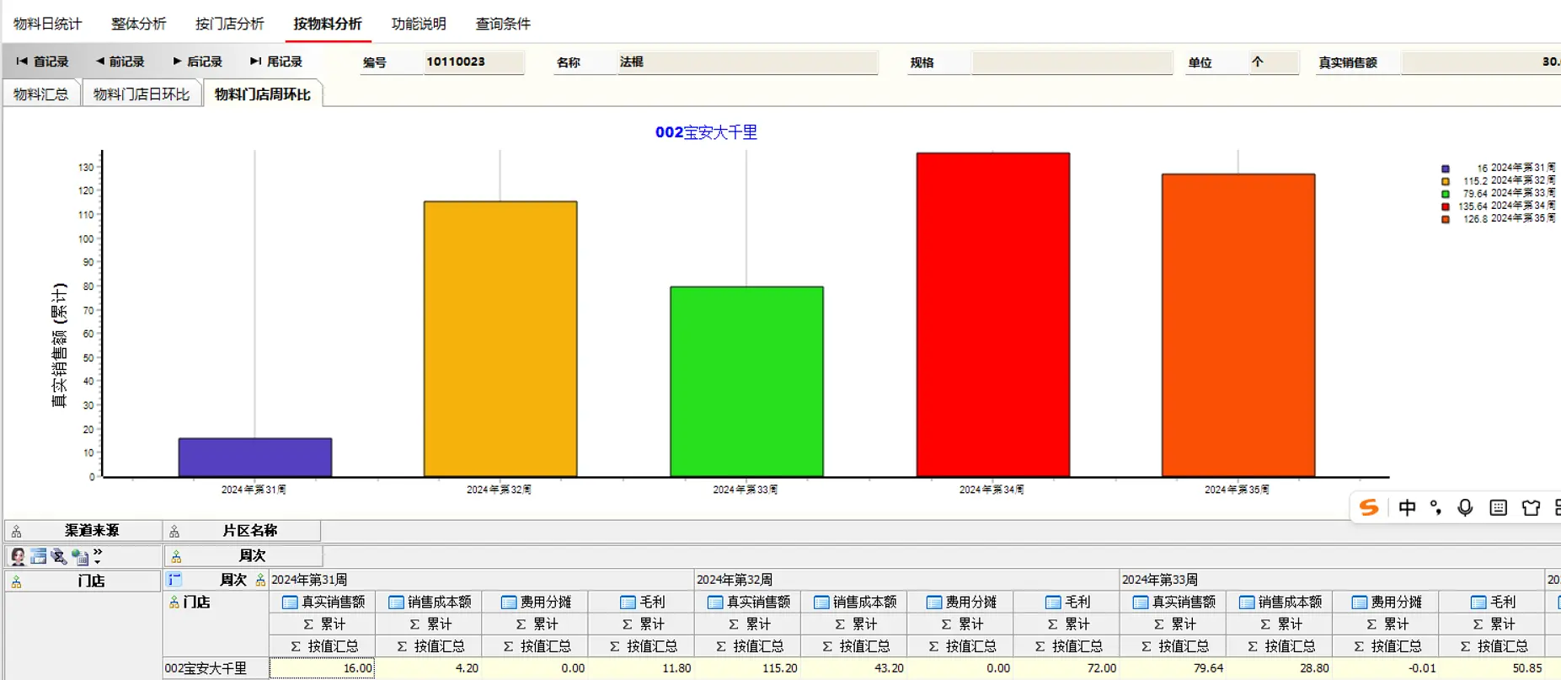This screenshot has height=680, width=1561.
Task: Open the soft keyboard icon
Action: (1498, 507)
